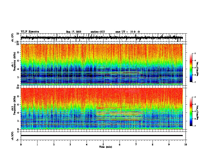Click the time axis tick label "8"

point(153,145)
